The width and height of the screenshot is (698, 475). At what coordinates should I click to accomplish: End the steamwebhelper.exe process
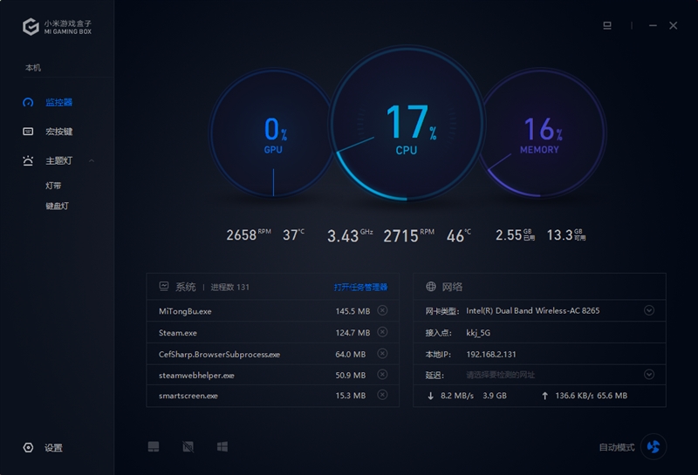coord(382,374)
